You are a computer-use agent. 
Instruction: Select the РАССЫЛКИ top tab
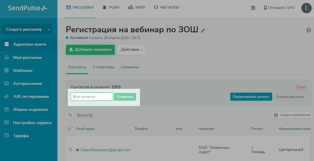[x=80, y=8]
